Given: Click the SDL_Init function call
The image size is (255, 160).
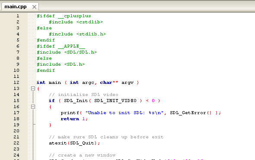Looking at the screenshot, I should pyautogui.click(x=76, y=101).
